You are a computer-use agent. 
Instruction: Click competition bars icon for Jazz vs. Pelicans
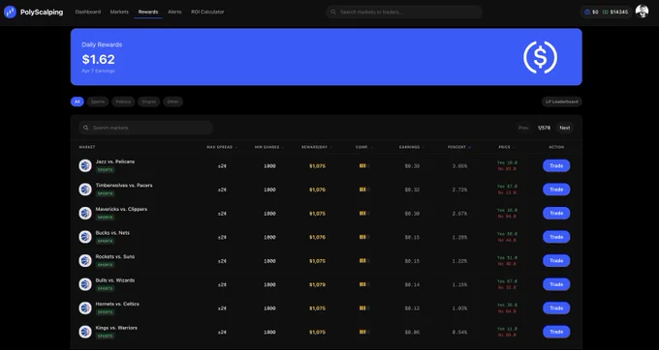point(364,166)
